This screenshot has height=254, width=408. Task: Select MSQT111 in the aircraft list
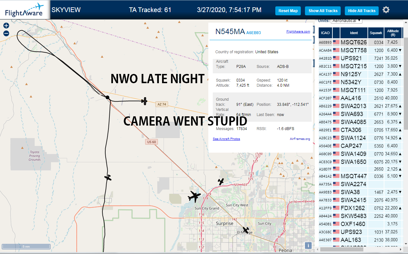[x=353, y=90]
